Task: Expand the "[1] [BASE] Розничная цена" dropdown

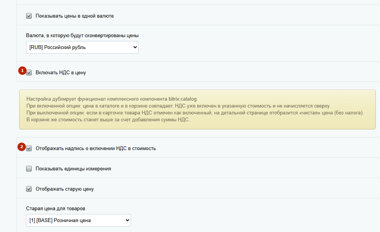Action: tap(78, 220)
